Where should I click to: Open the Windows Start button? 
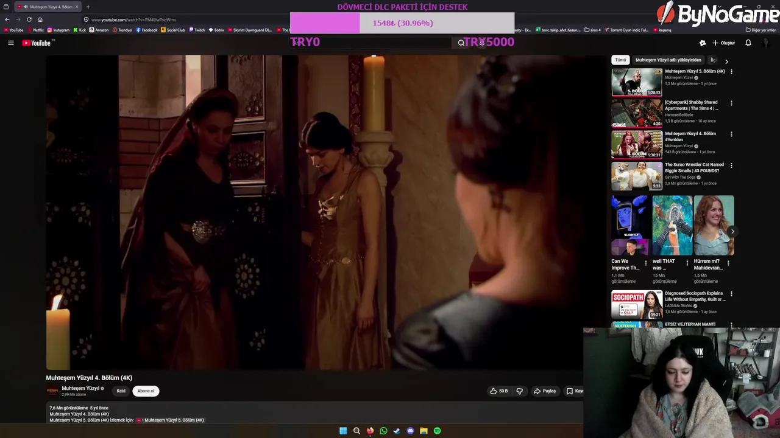pyautogui.click(x=343, y=431)
